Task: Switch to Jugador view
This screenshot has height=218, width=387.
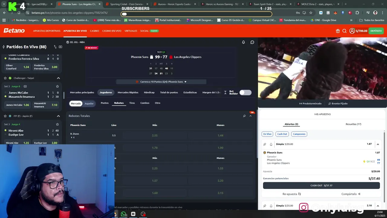Action: [89, 104]
